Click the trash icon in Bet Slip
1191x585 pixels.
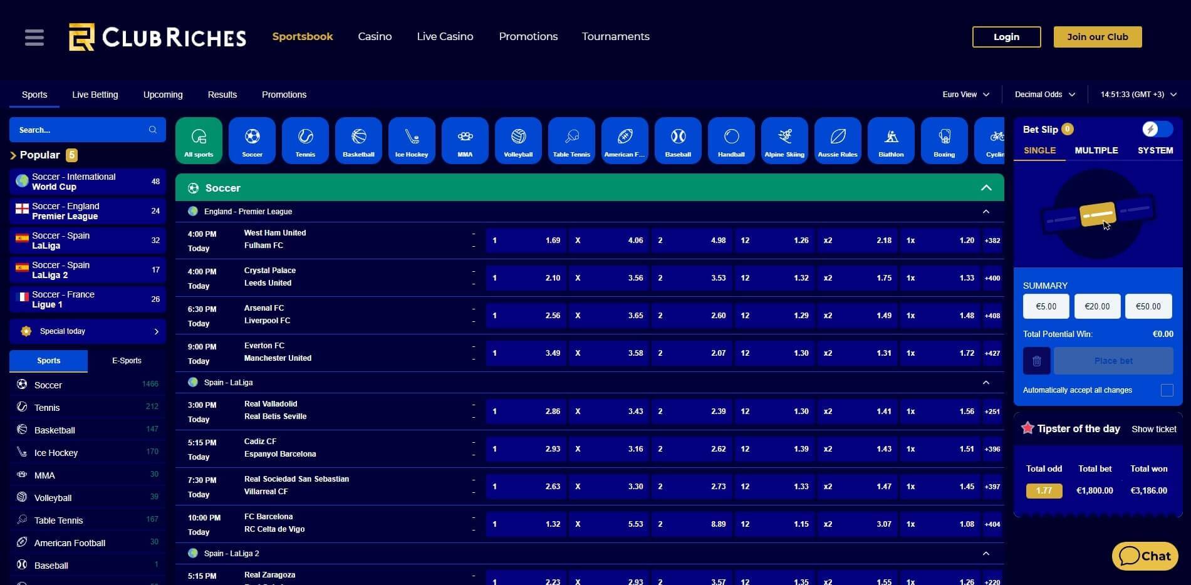point(1036,361)
